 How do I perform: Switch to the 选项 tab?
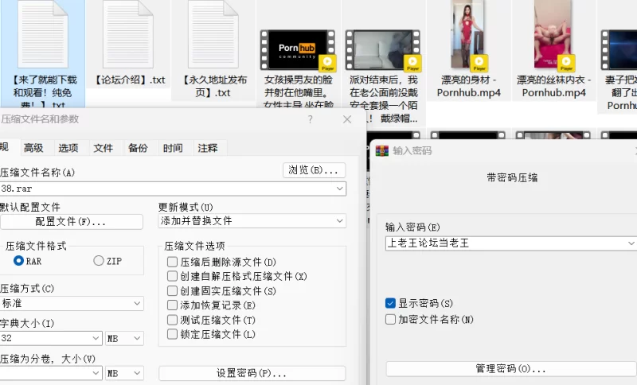[x=68, y=148]
